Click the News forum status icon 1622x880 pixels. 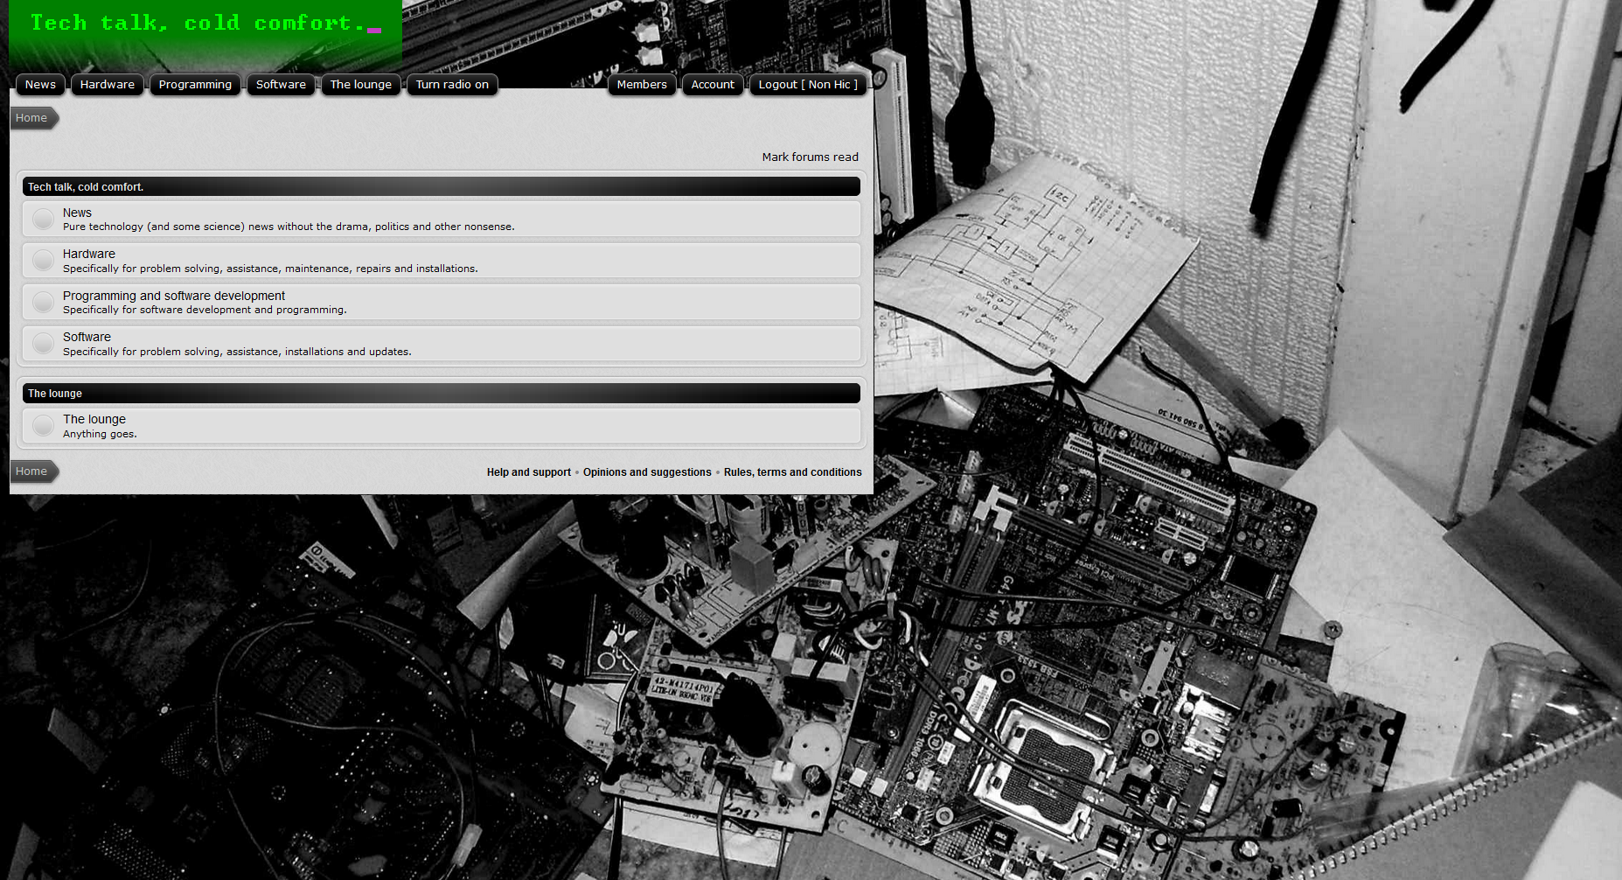click(x=43, y=219)
